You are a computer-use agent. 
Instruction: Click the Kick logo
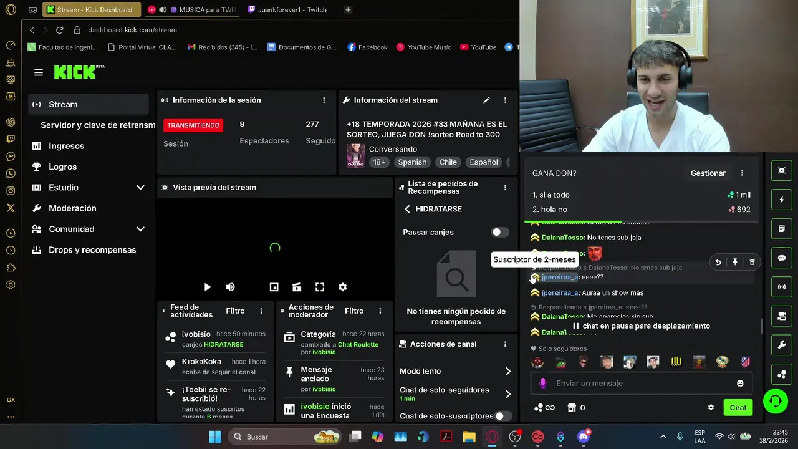coord(79,72)
